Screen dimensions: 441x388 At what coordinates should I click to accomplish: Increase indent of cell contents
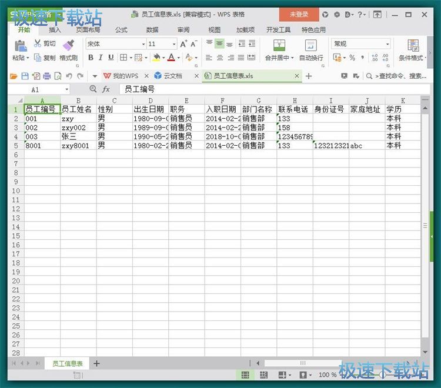pyautogui.click(x=252, y=44)
